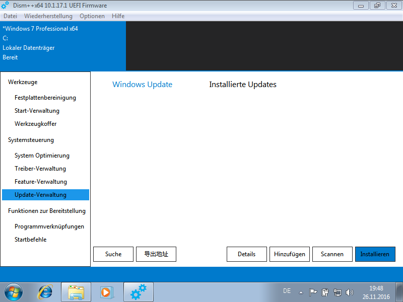Open the Datei menu
The height and width of the screenshot is (302, 403).
pyautogui.click(x=10, y=16)
